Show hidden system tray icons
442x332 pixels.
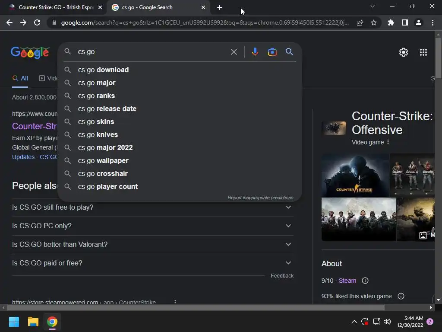coord(354,322)
